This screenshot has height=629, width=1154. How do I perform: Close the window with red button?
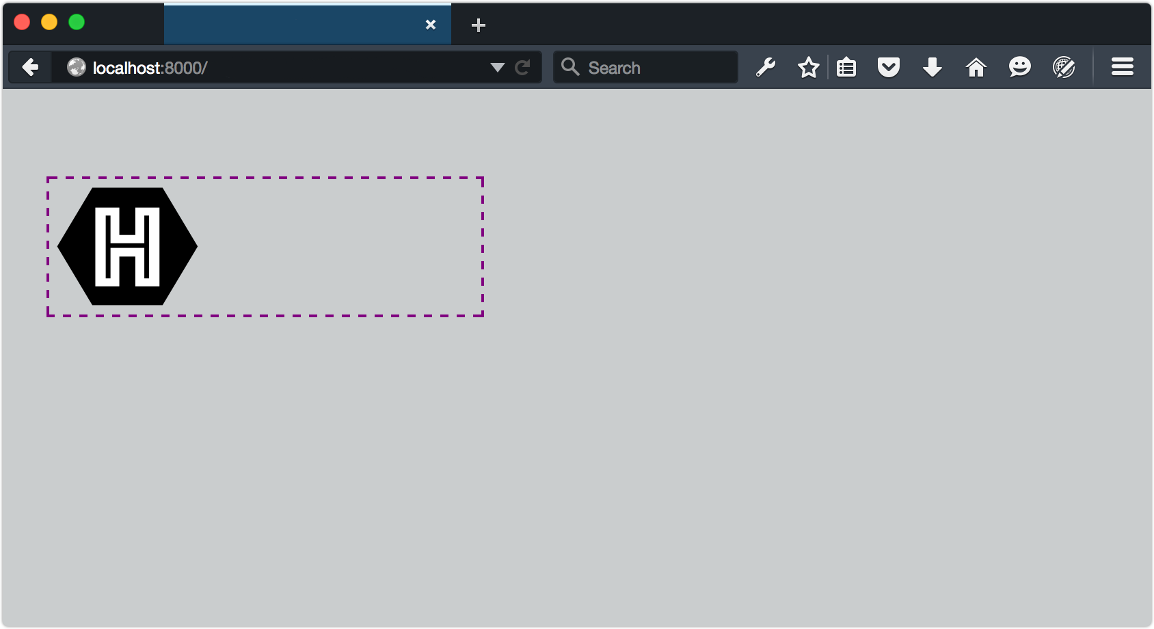pyautogui.click(x=22, y=22)
